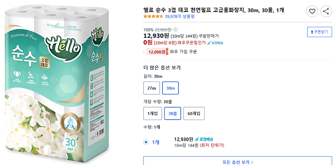Click the share icon
This screenshot has width=334, height=165.
(326, 11)
